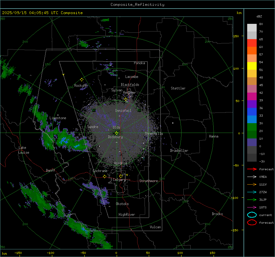This screenshot has height=257, width=275.
Task: Click the yellow diamond marker above Calgary
Action: 121,176
